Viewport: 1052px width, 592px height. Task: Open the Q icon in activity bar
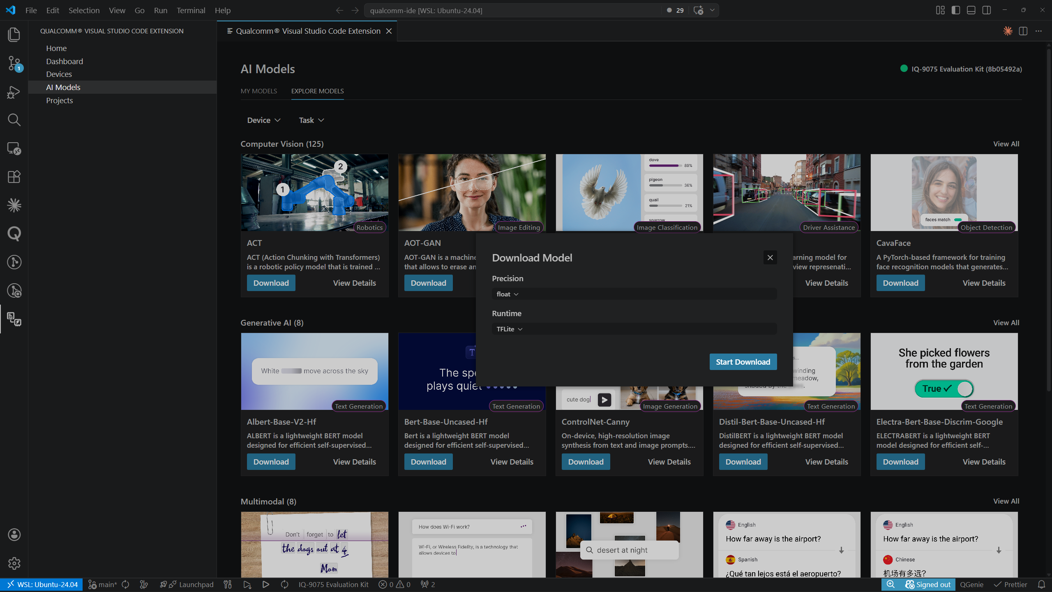click(x=14, y=234)
